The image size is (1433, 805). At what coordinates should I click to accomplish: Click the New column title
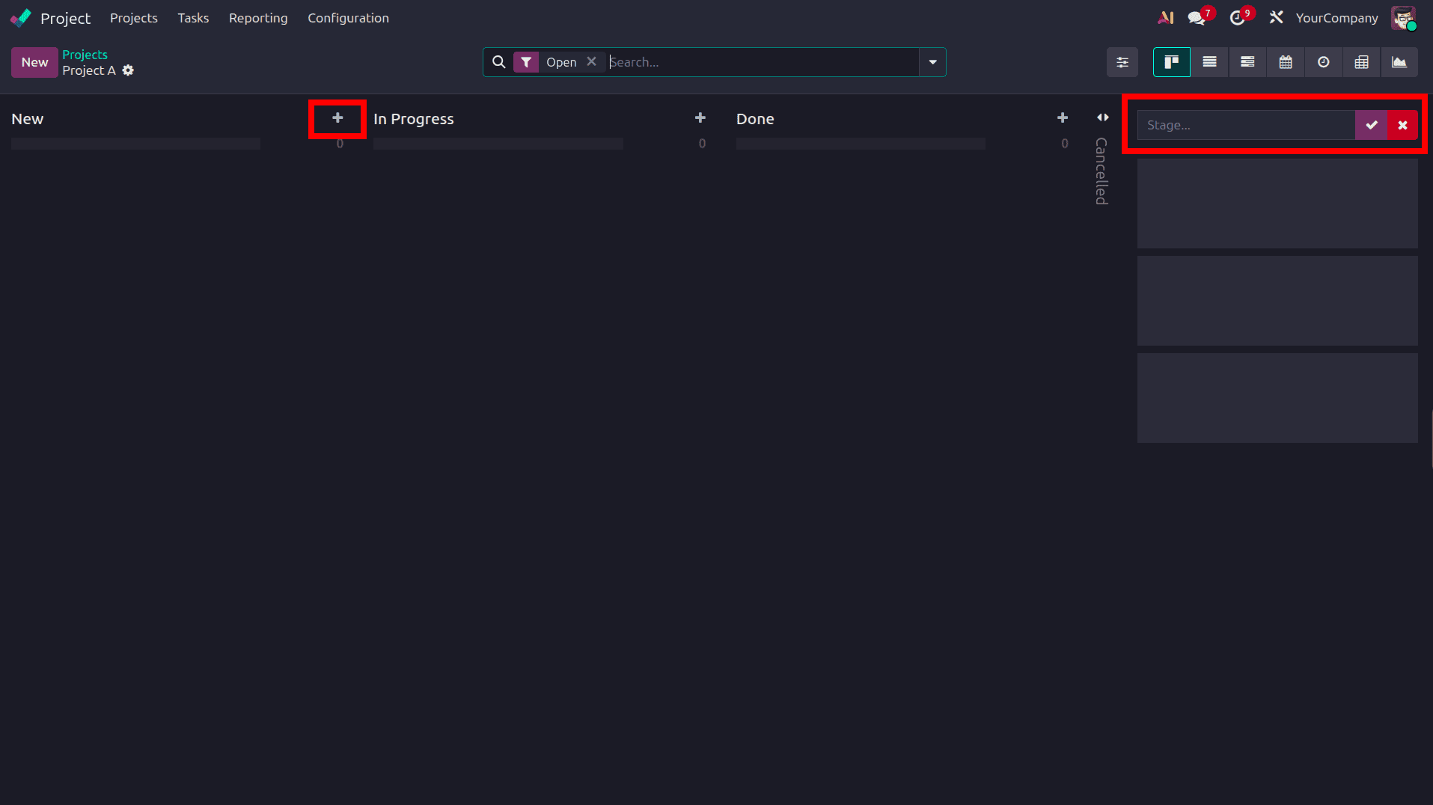[28, 119]
